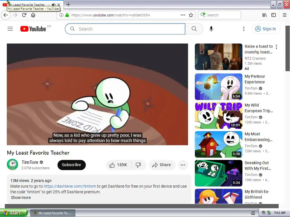
Task: Subscribe to TimTom channel
Action: [72, 165]
